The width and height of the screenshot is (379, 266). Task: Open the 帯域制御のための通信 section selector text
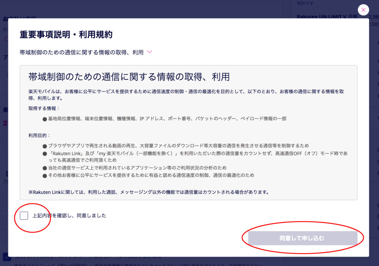[81, 52]
